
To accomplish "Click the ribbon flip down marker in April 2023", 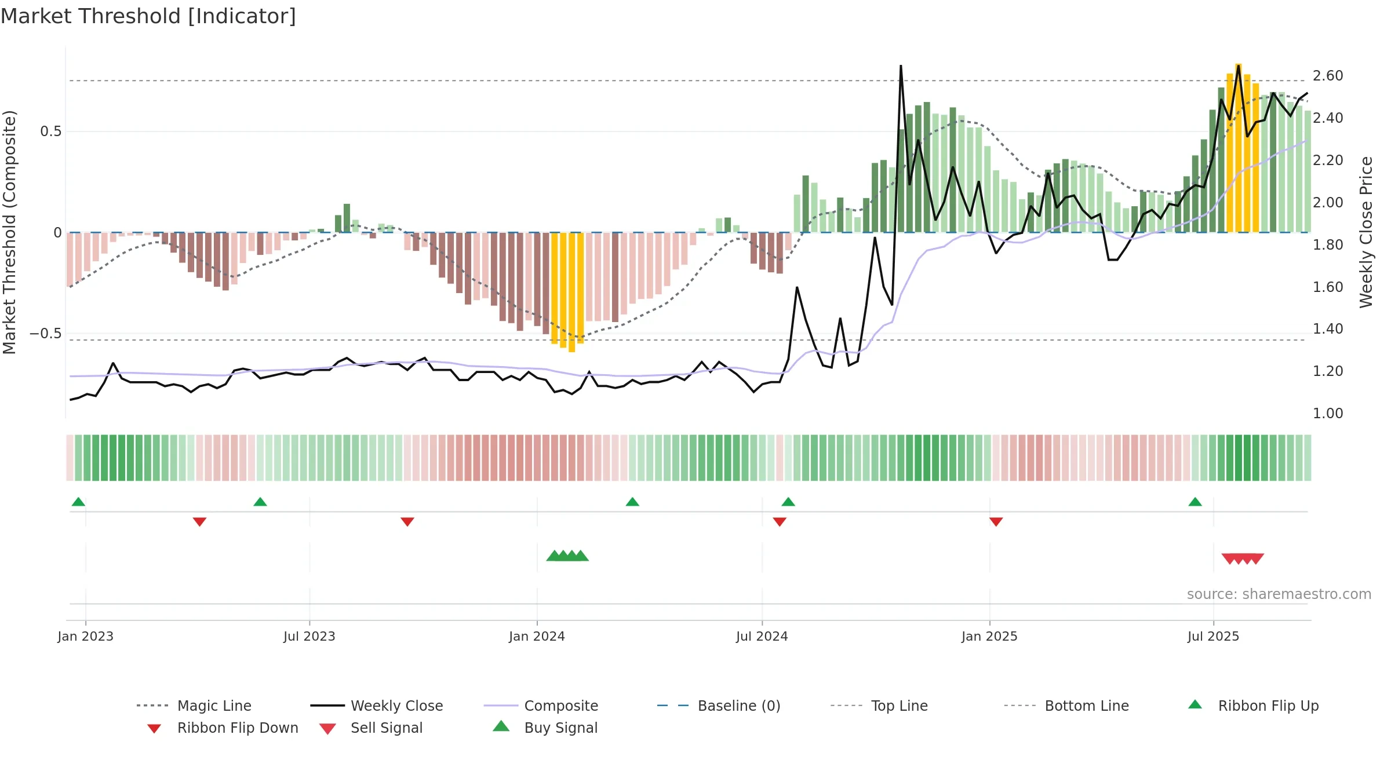I will click(199, 522).
